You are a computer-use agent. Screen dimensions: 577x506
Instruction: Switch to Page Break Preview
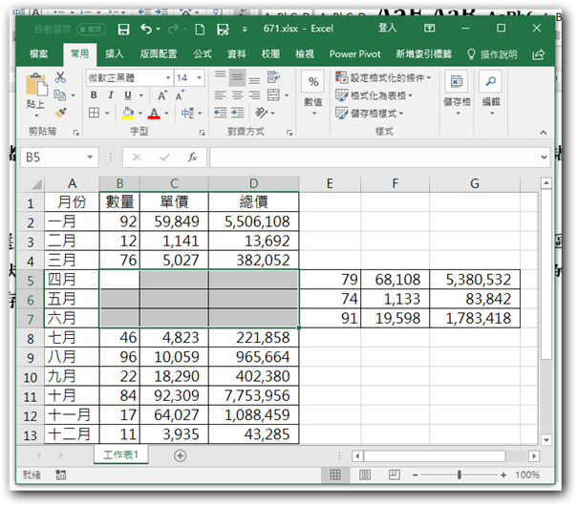tap(394, 474)
